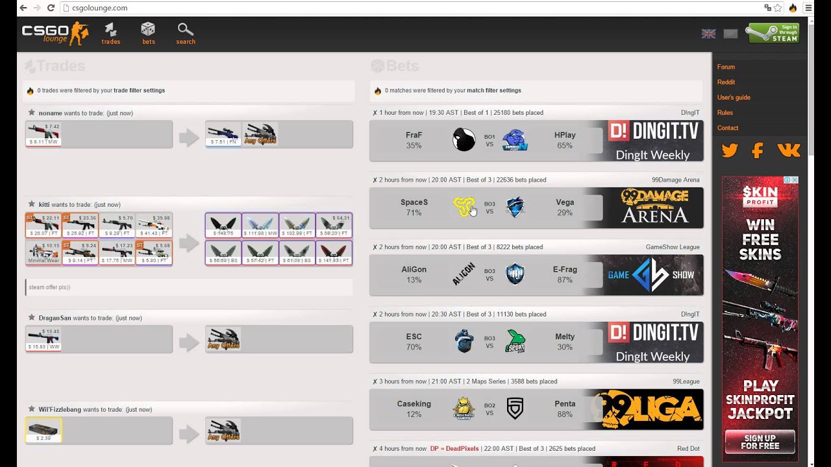Open the Contact link
The width and height of the screenshot is (831, 467).
[728, 128]
